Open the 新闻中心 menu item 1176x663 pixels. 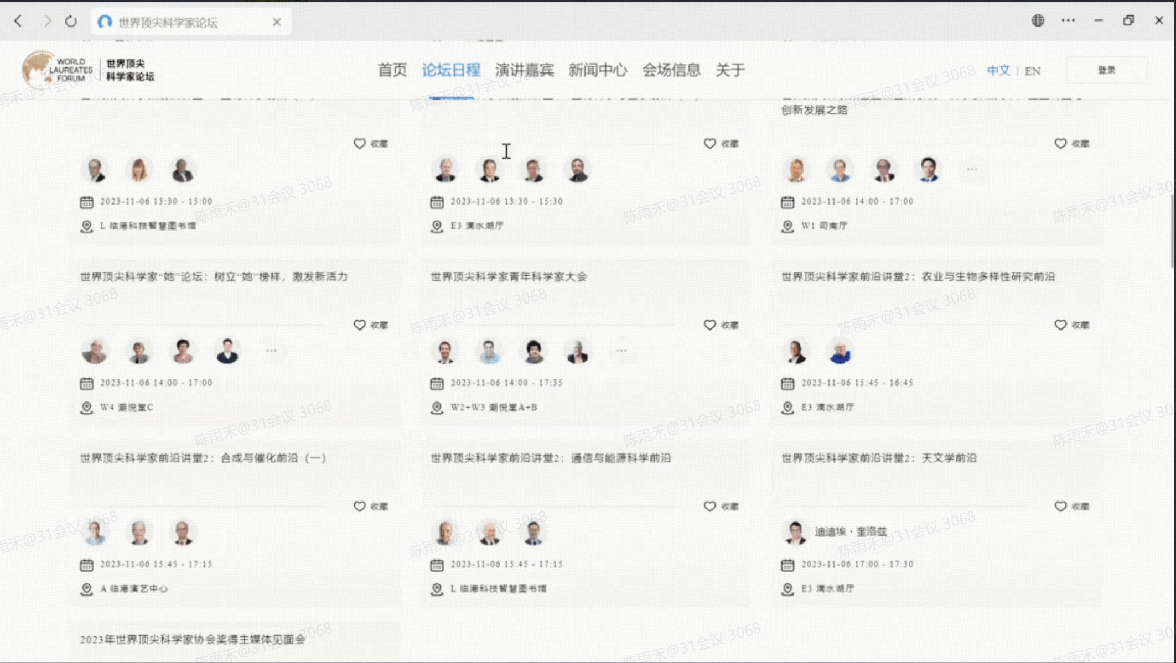598,70
